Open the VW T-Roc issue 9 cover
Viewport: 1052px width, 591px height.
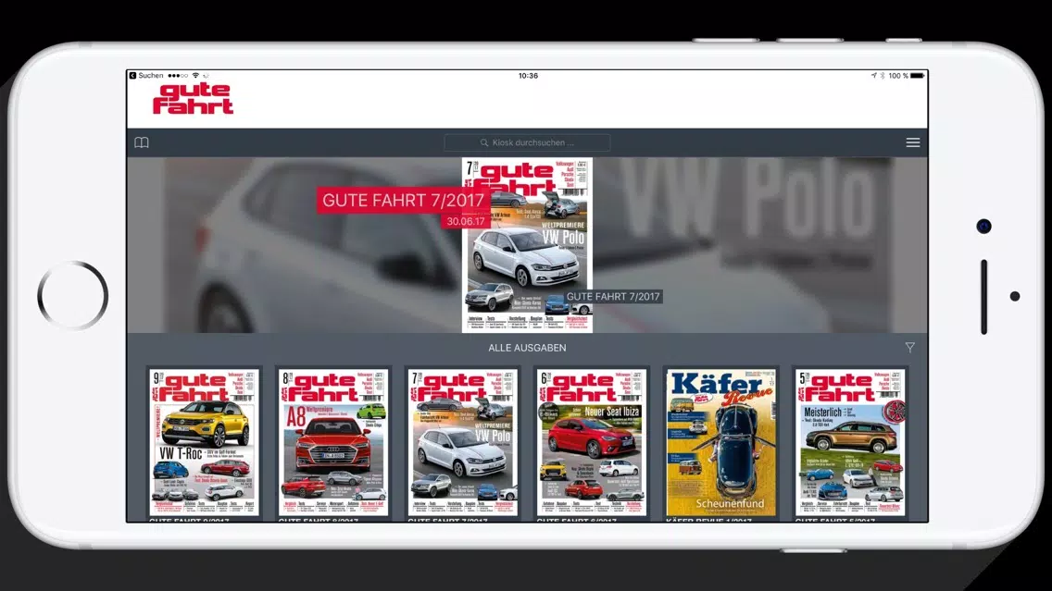click(x=204, y=442)
